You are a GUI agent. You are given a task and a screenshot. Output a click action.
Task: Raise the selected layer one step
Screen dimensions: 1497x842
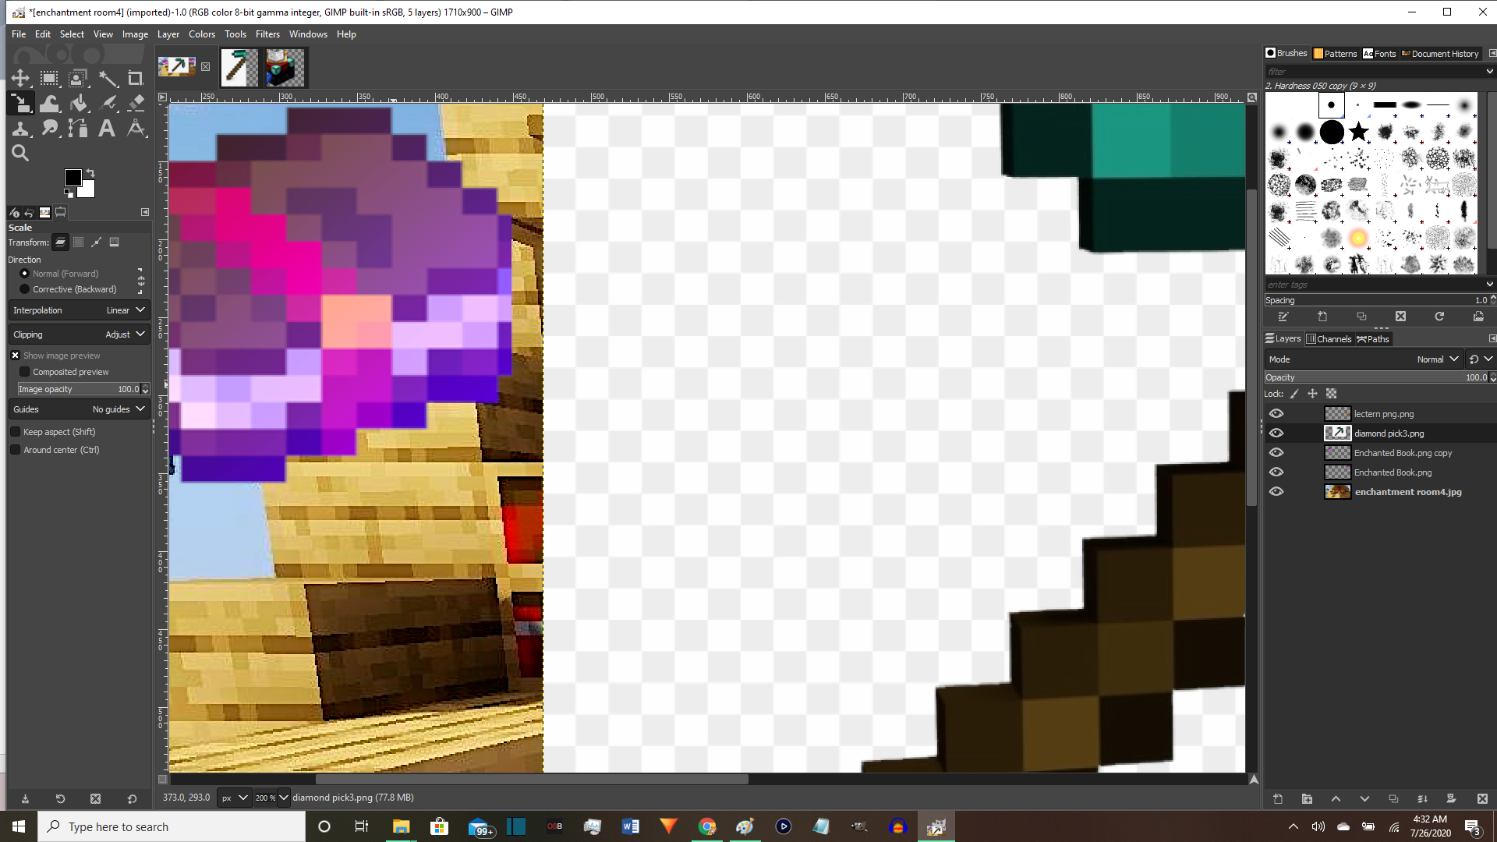[x=1336, y=799]
